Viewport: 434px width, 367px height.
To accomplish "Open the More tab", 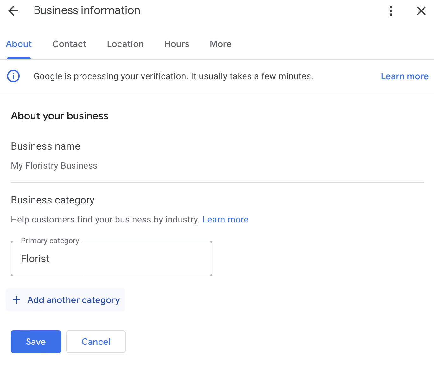I will pyautogui.click(x=220, y=44).
